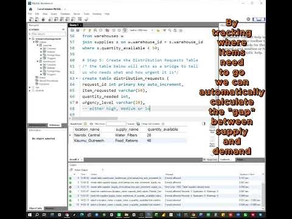Rollback the transaction icon
The width and height of the screenshot is (292, 219).
click(x=119, y=30)
